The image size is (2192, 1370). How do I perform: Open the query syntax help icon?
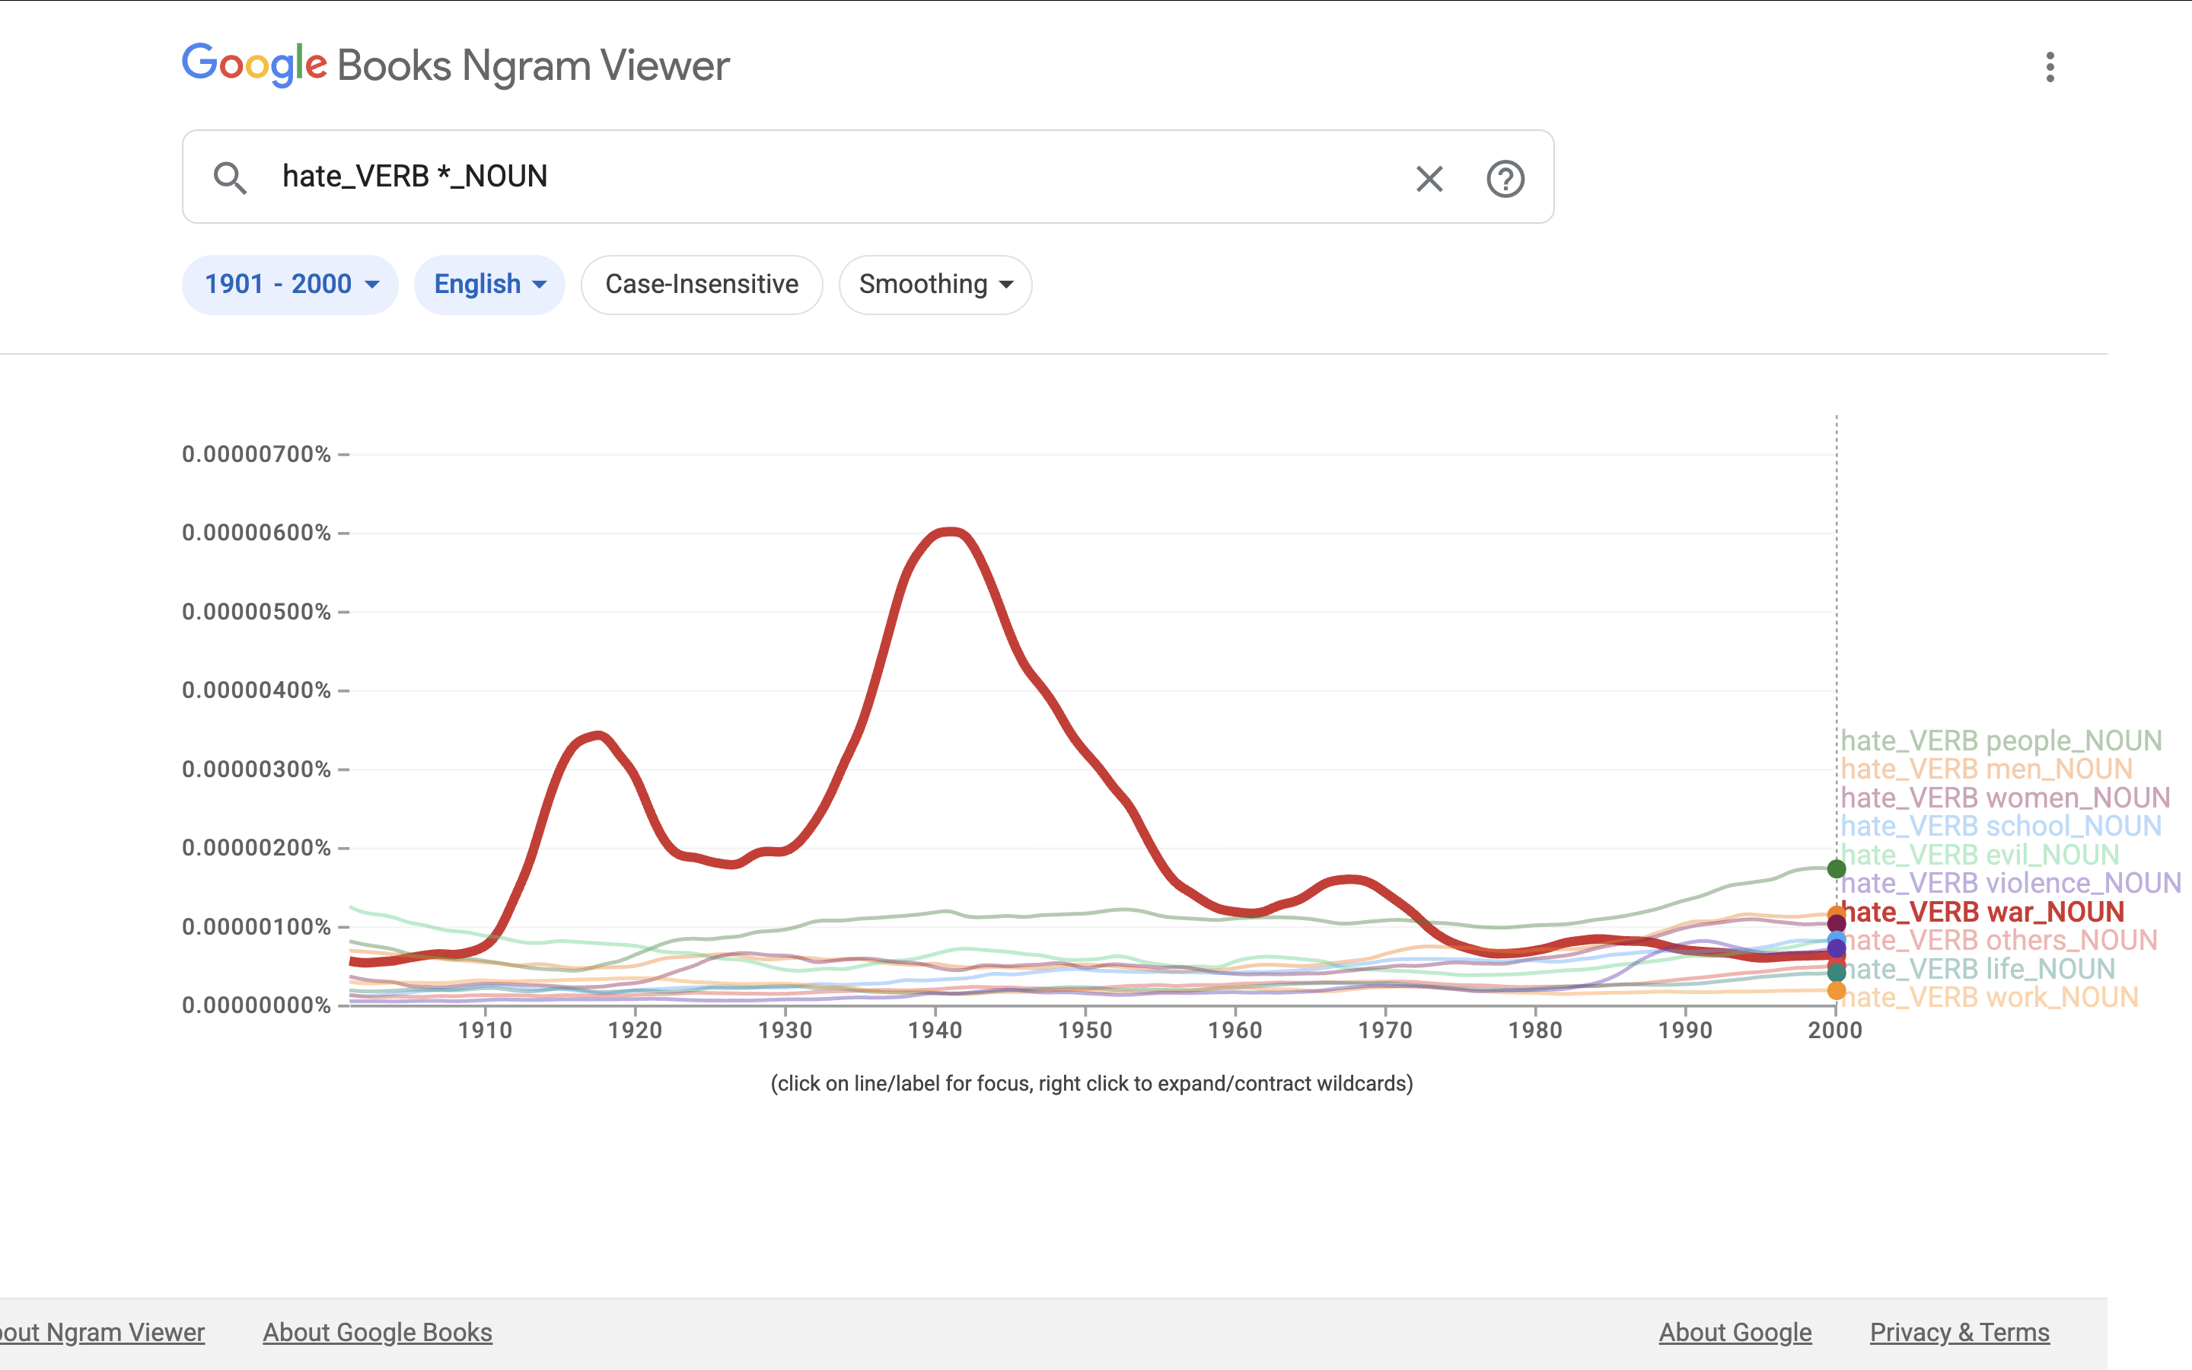[x=1505, y=179]
